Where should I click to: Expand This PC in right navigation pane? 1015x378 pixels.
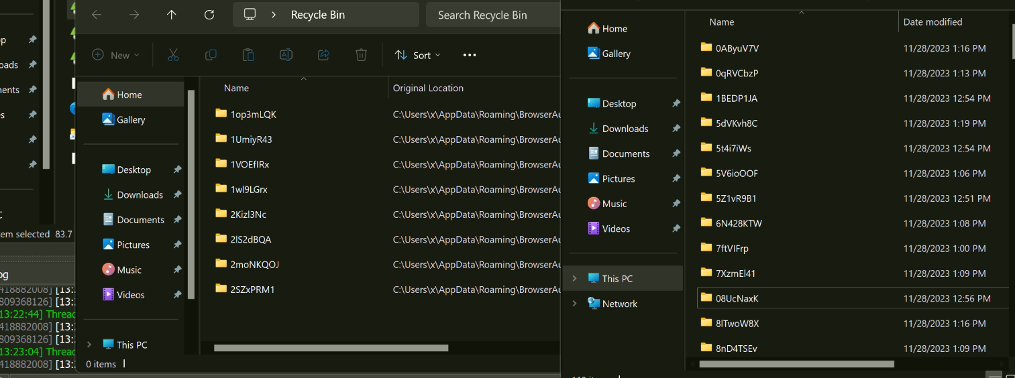[x=574, y=279]
